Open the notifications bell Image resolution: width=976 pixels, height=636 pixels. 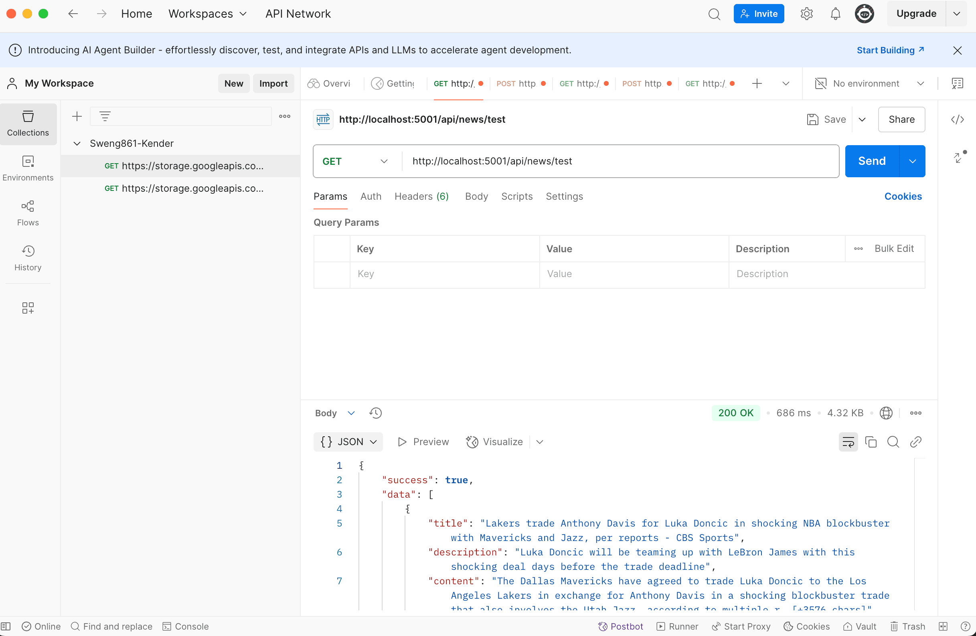pyautogui.click(x=835, y=14)
